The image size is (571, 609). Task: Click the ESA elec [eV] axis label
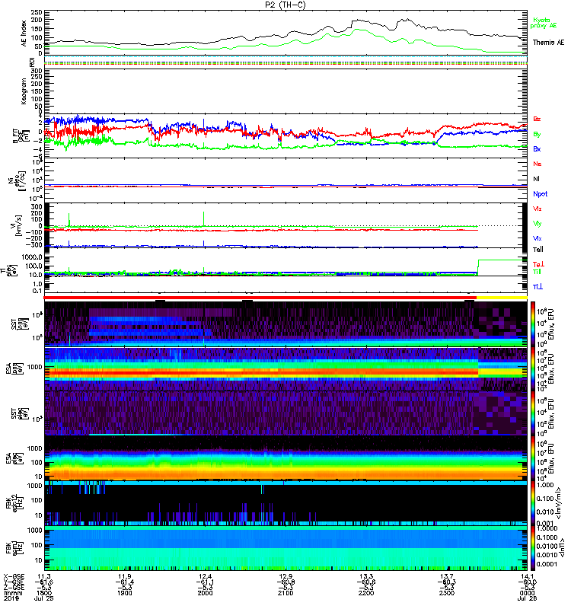tap(14, 458)
